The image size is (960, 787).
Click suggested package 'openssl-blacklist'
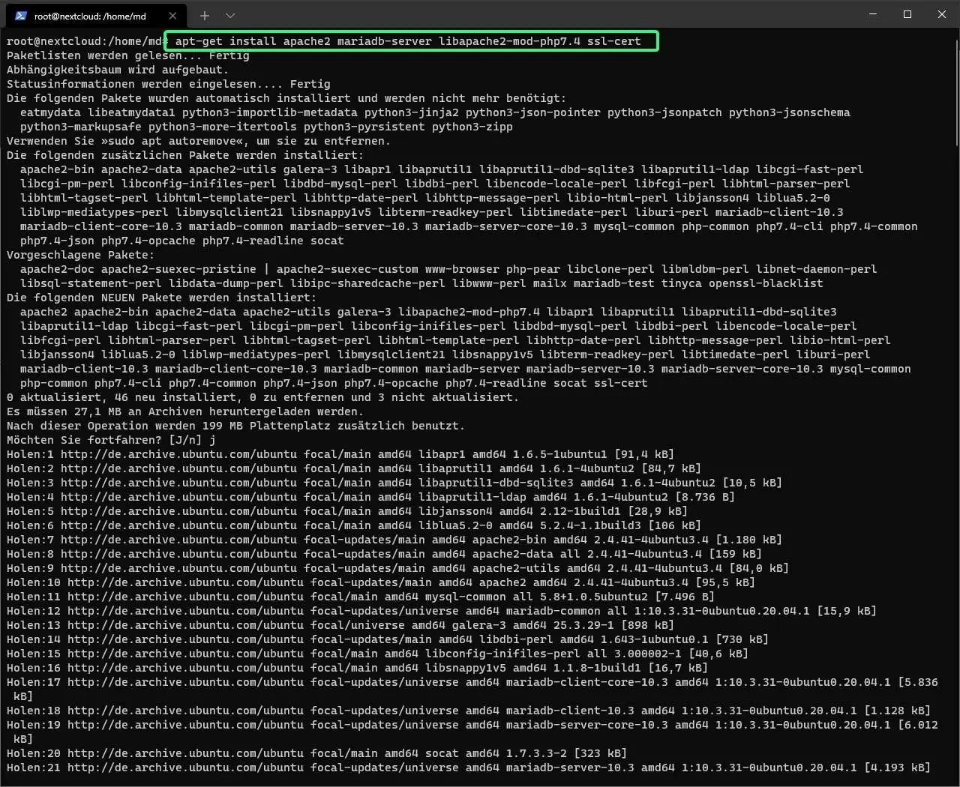766,283
